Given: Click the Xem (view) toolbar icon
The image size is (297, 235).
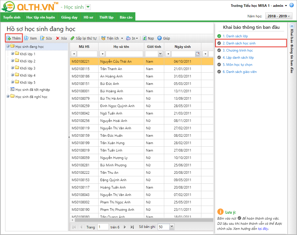Looking at the screenshot, I should coord(26,38).
